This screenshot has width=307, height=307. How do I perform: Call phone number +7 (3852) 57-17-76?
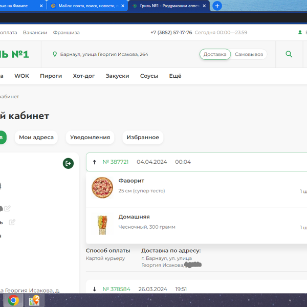coord(171,33)
